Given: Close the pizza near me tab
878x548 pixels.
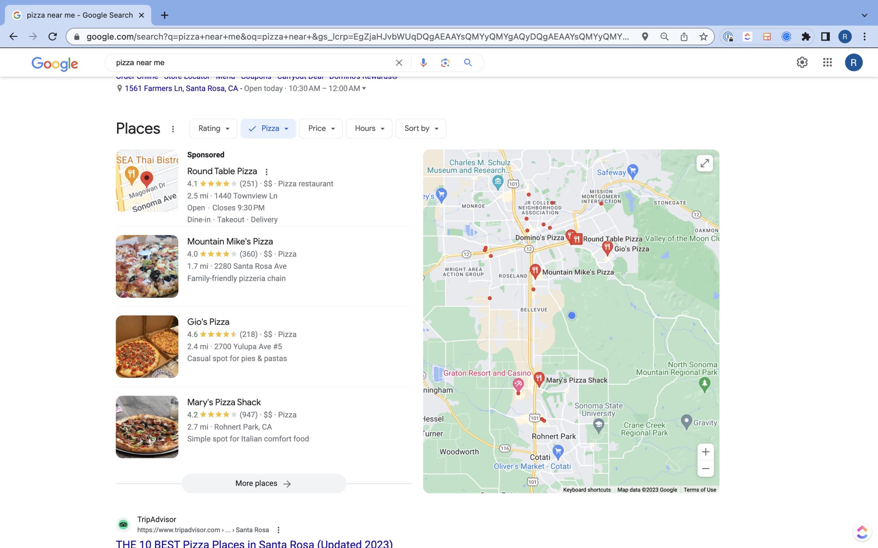Looking at the screenshot, I should click(x=142, y=15).
